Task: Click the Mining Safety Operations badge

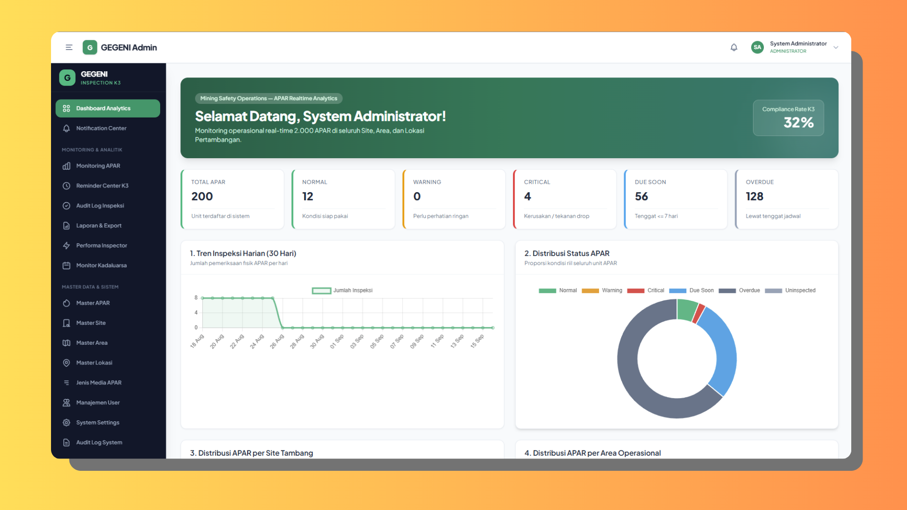Action: tap(269, 98)
